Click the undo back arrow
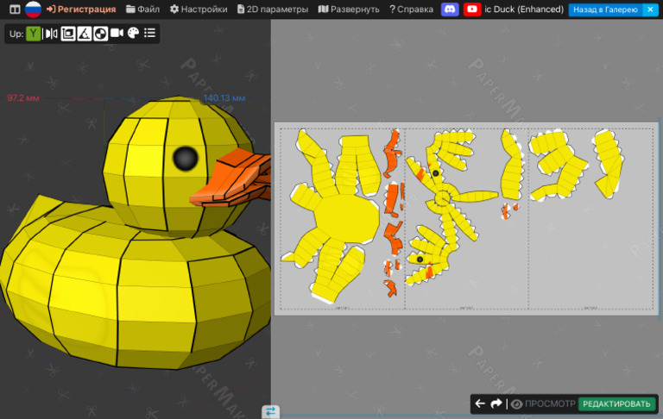This screenshot has width=663, height=419. pyautogui.click(x=480, y=403)
